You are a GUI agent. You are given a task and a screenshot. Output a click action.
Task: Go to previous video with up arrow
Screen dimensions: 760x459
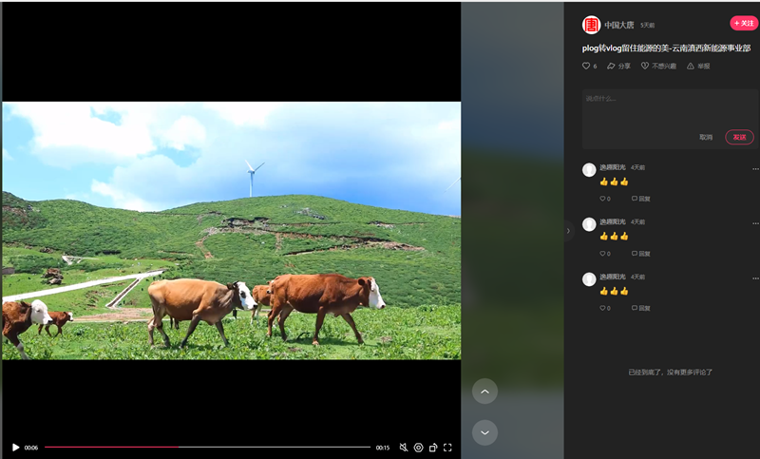point(484,392)
